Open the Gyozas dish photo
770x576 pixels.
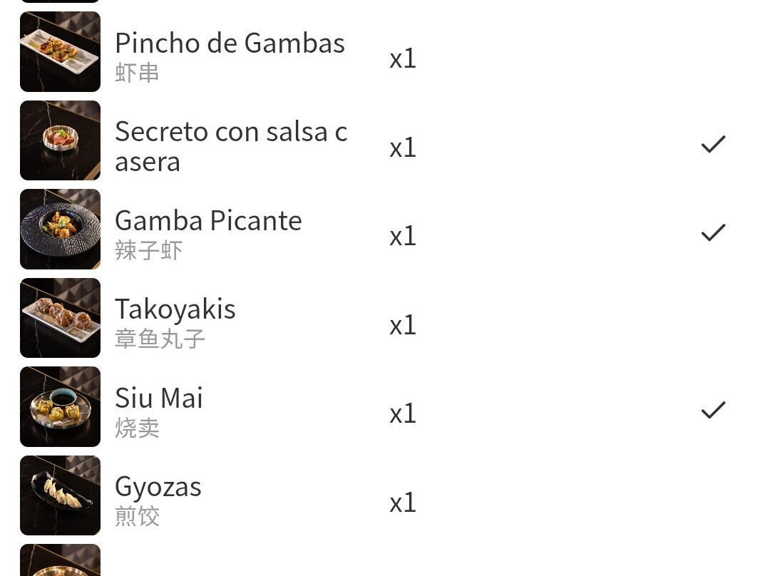60,495
